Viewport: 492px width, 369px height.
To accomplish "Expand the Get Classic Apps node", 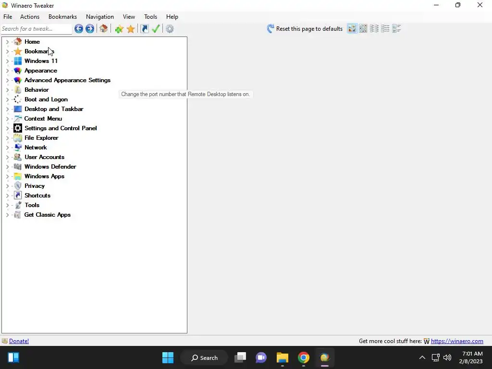I will coord(7,215).
